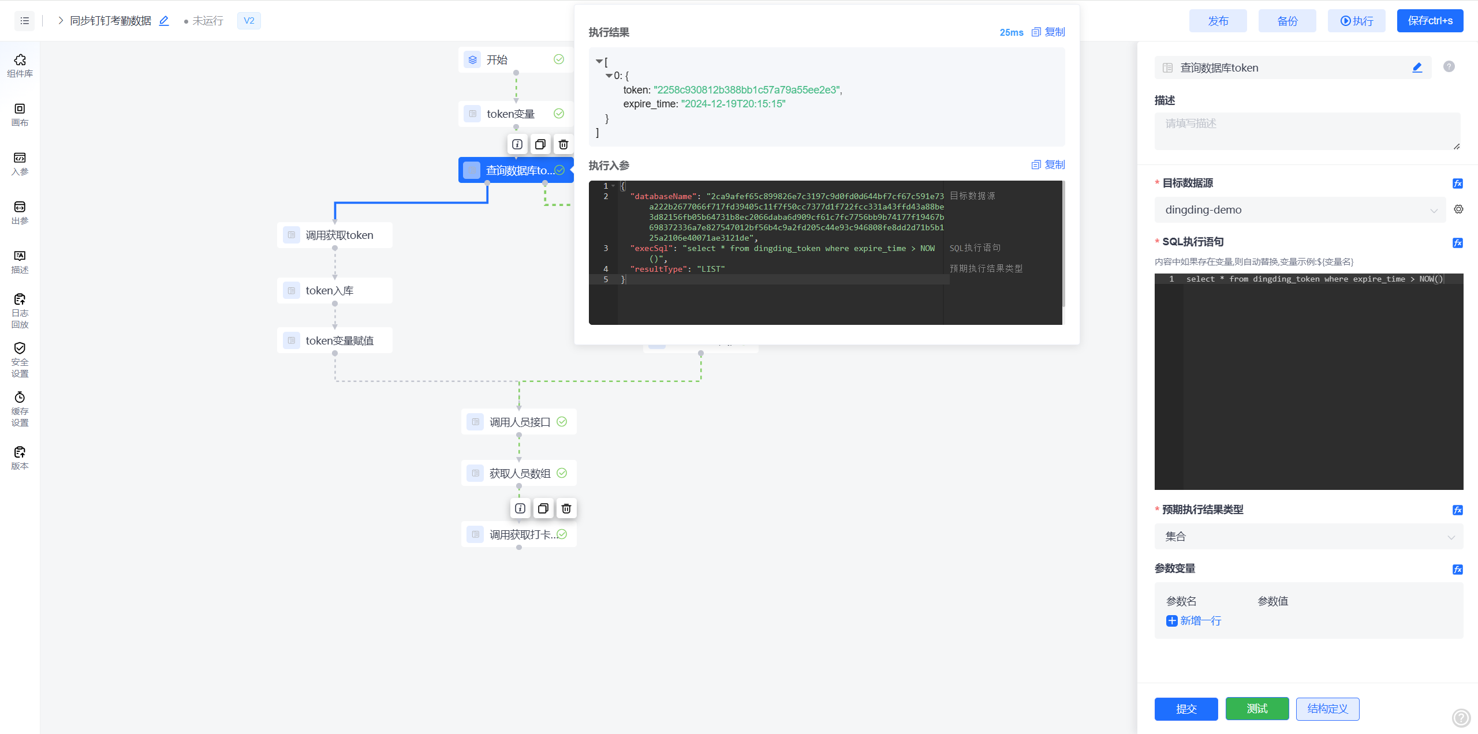Viewport: 1478px width, 734px height.
Task: Open the 日志回放 log replay panel
Action: [x=20, y=310]
